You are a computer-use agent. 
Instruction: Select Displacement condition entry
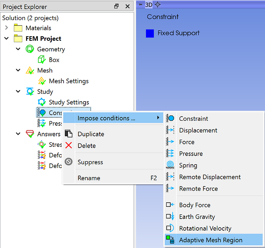[214, 130]
